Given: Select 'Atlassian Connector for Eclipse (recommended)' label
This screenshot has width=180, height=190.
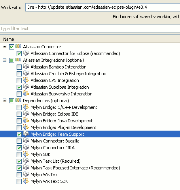Looking at the screenshot, I should click(75, 53).
